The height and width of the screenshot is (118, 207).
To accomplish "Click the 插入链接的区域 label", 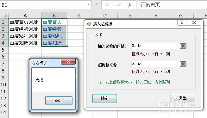I will click(112, 46).
